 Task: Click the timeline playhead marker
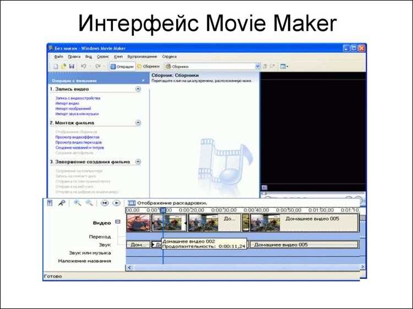tap(163, 210)
